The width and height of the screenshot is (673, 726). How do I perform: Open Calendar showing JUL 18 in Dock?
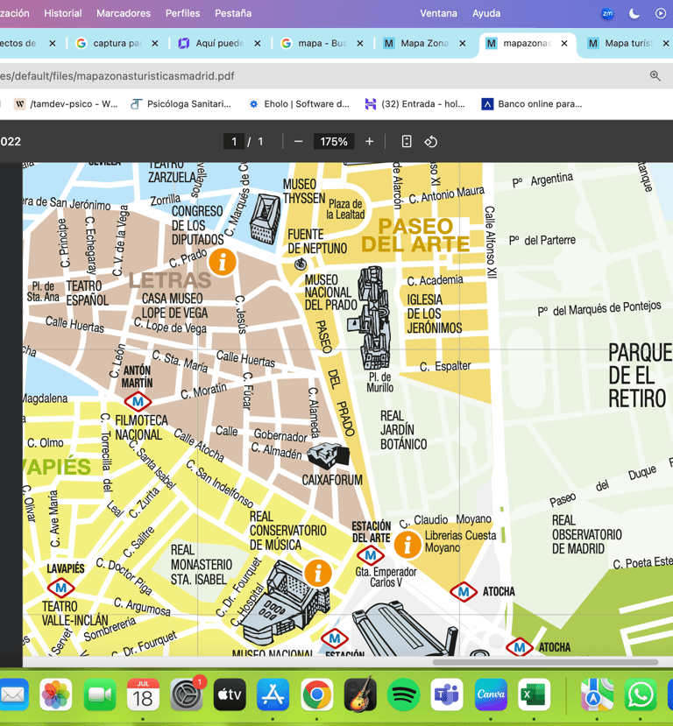(143, 694)
